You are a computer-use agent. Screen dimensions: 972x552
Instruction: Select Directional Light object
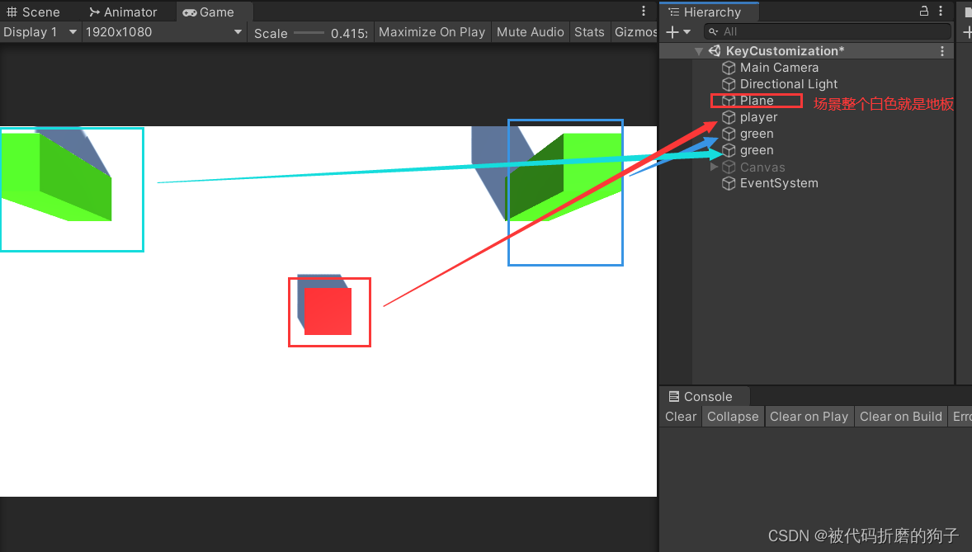coord(789,83)
